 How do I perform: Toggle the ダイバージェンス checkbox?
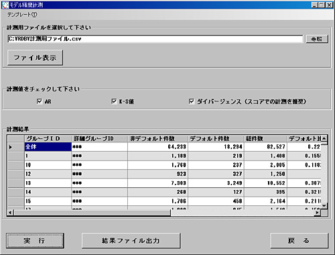pyautogui.click(x=192, y=101)
